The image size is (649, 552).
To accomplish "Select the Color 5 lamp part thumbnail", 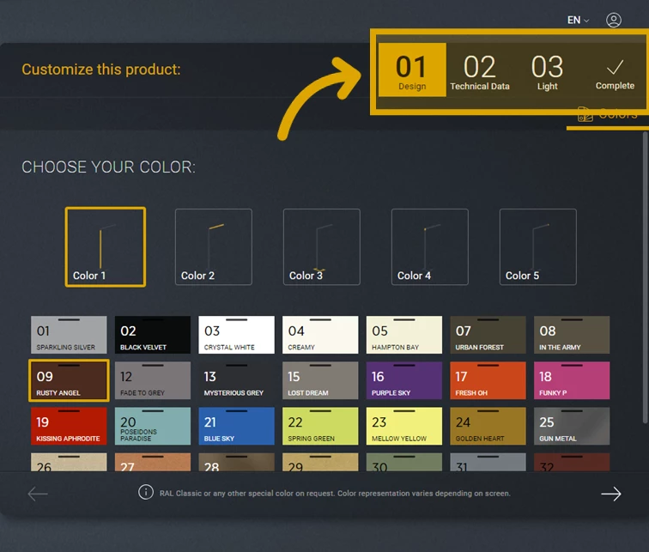I will click(538, 246).
